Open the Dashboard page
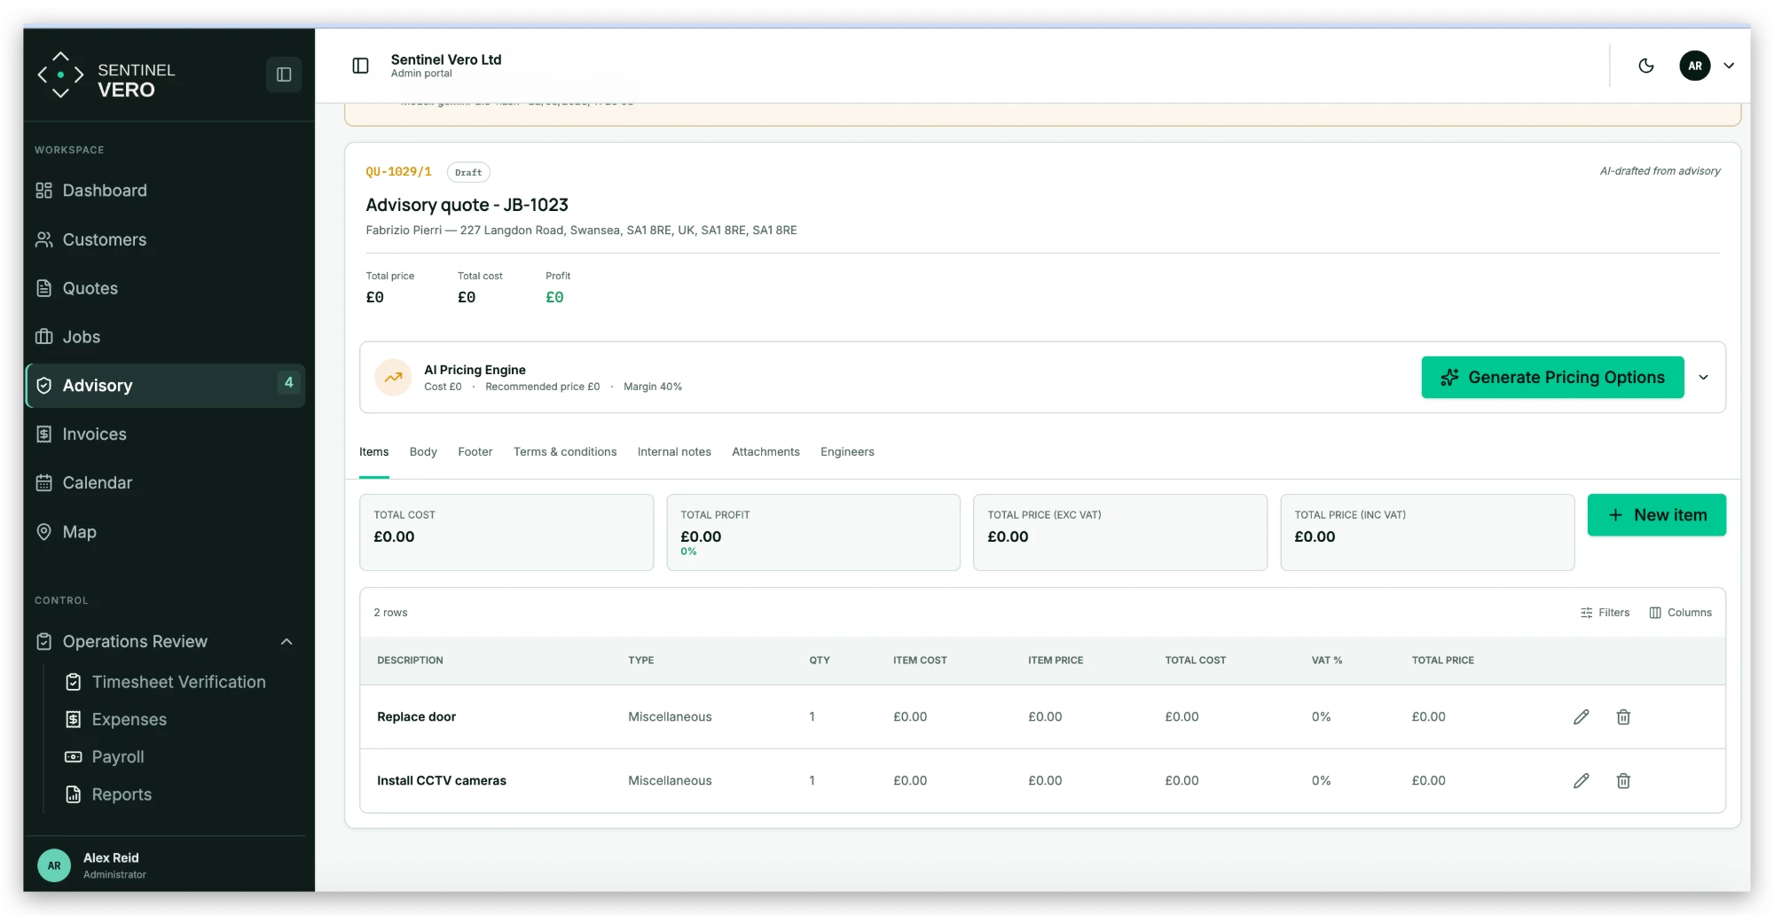 165,191
